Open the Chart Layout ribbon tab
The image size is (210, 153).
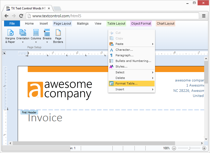[165, 24]
